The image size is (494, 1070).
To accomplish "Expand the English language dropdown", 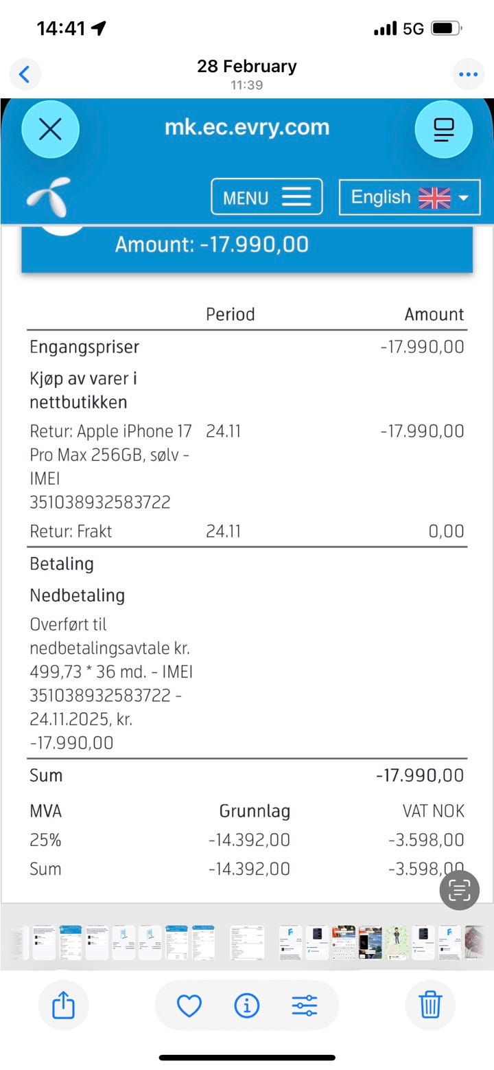I will click(x=410, y=197).
